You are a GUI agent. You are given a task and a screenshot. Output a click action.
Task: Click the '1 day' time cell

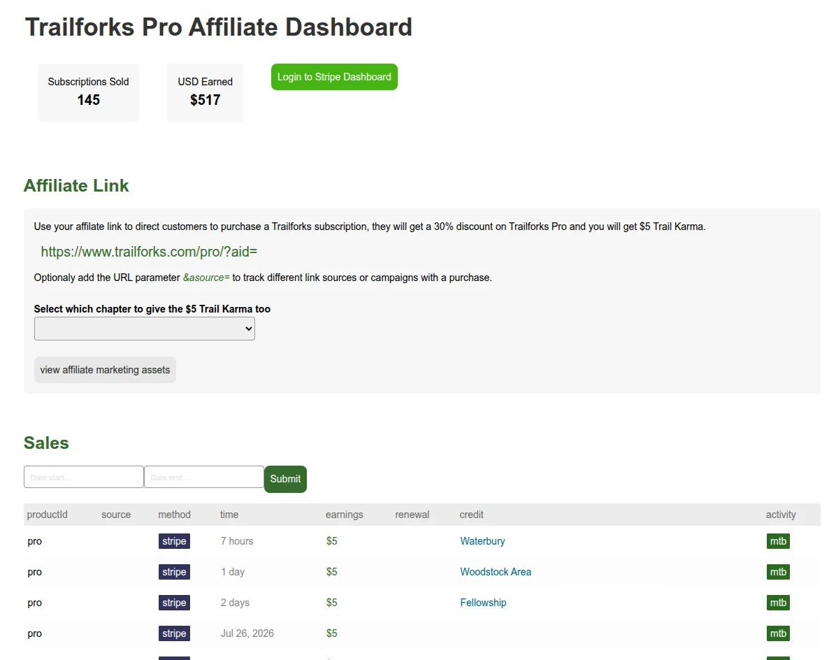[233, 572]
